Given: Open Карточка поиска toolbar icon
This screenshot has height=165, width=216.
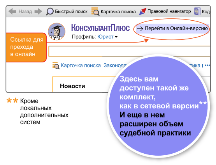Looking at the screenshot, I should click(95, 12).
